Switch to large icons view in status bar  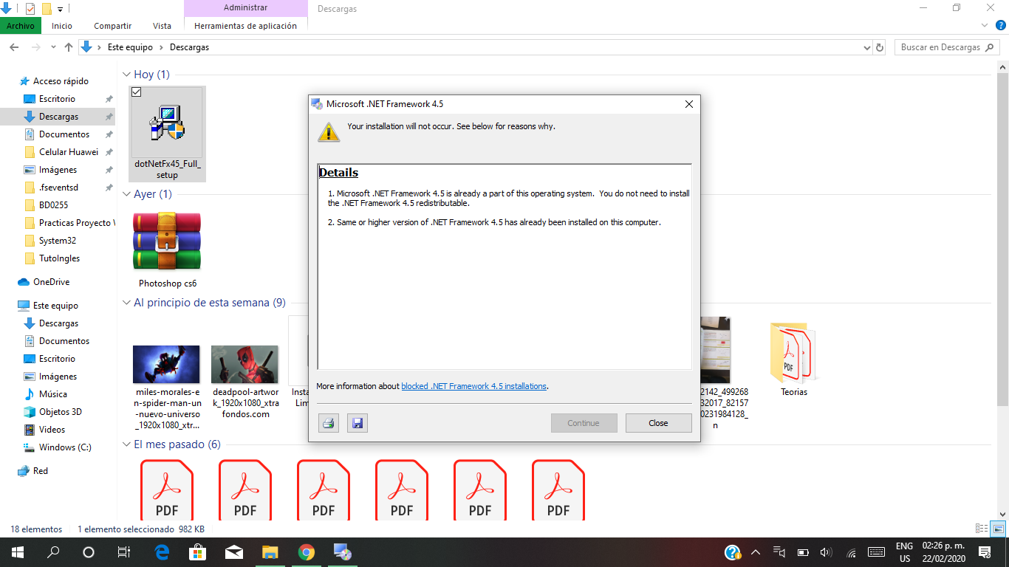[x=998, y=529]
